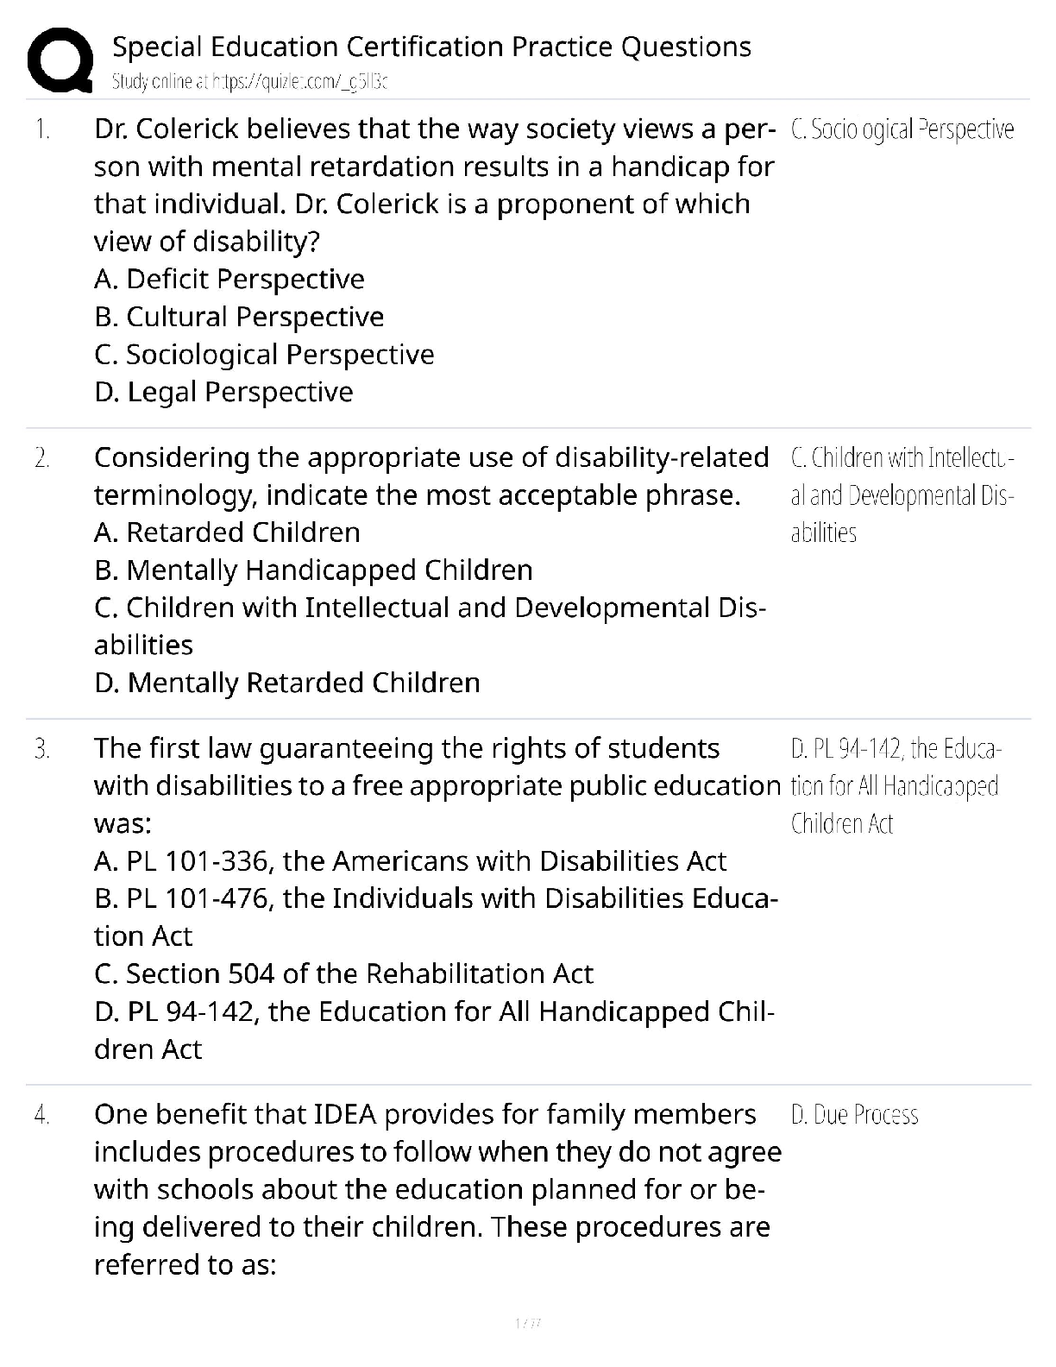Viewport: 1056px width, 1367px height.
Task: Select answer option A. Deficit Perspective
Action: point(229,279)
